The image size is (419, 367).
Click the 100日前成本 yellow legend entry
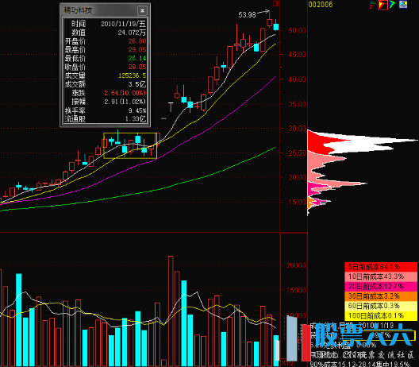381,315
